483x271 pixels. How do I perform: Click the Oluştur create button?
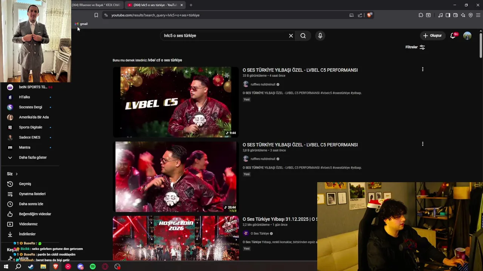pos(432,36)
